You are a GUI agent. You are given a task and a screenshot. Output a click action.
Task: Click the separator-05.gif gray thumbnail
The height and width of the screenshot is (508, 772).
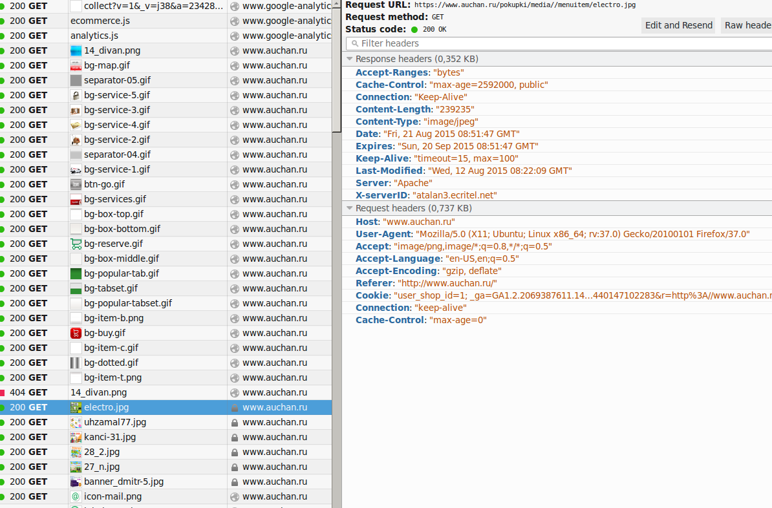click(x=76, y=80)
